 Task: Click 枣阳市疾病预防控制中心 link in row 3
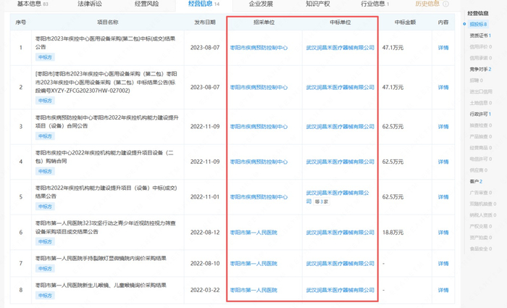pos(259,127)
